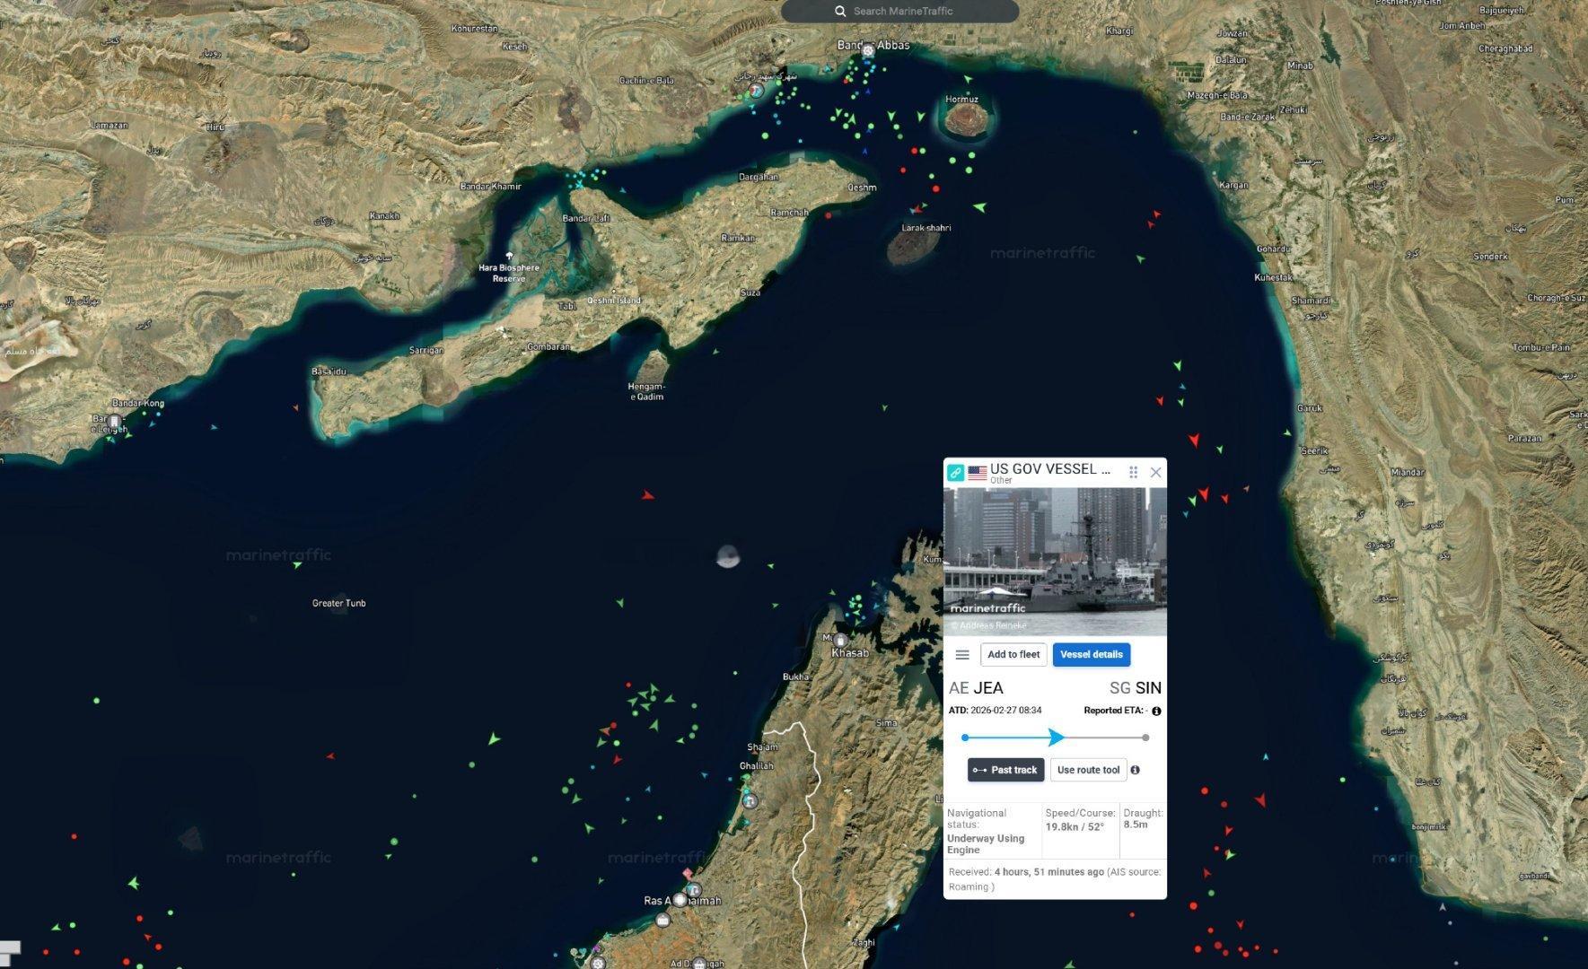1588x969 pixels.
Task: Click the Underway Using Engine status text
Action: [986, 844]
